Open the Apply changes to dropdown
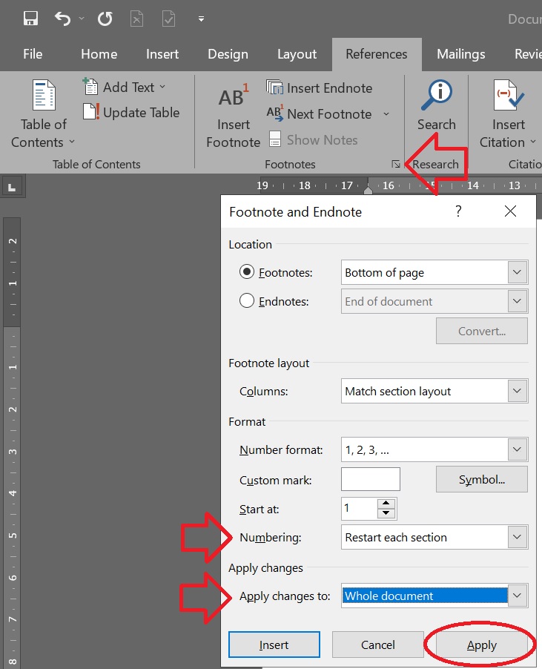This screenshot has height=669, width=542. coord(518,596)
